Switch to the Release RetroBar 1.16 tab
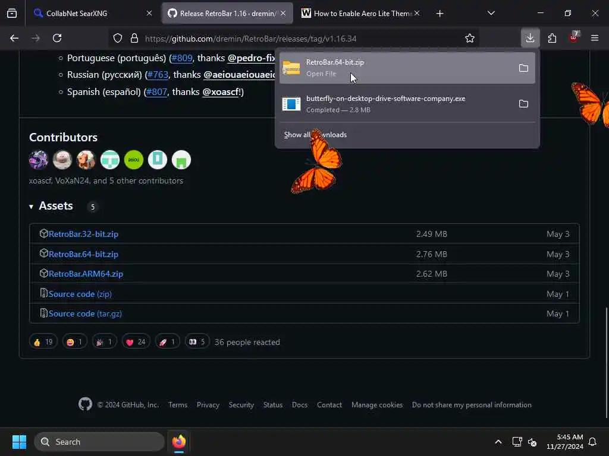609x456 pixels. click(227, 13)
